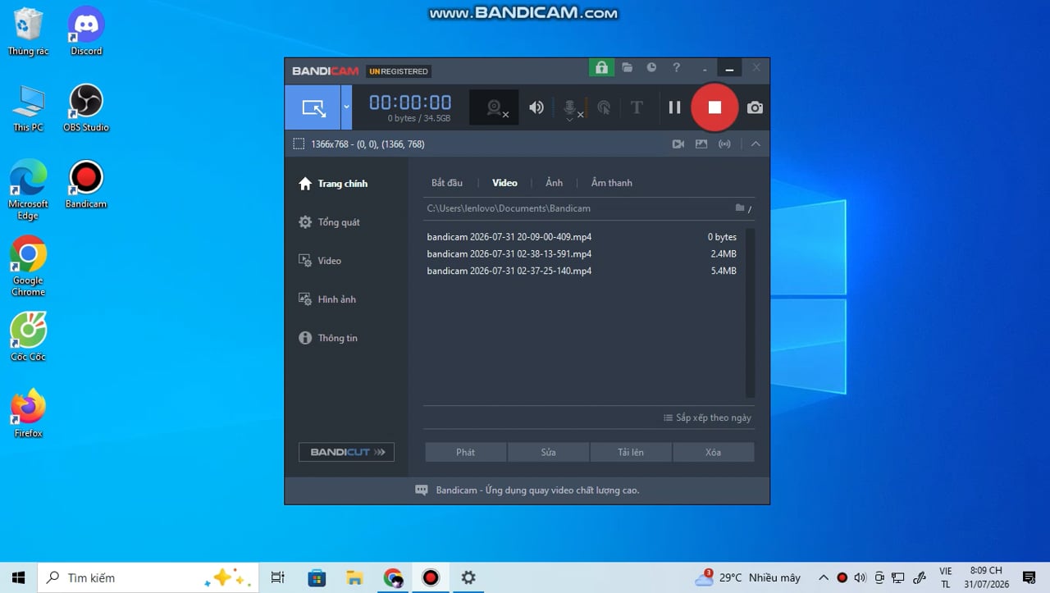This screenshot has height=593, width=1050.
Task: Open File Explorer from the taskbar
Action: tap(354, 577)
